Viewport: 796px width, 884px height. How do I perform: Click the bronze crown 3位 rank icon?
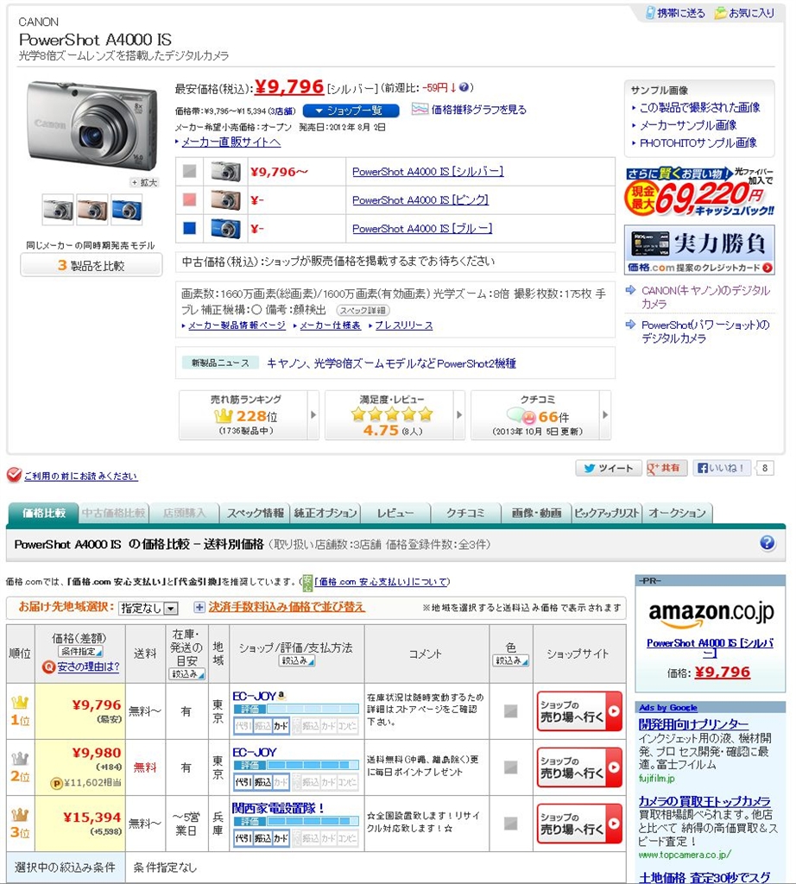coord(20,814)
